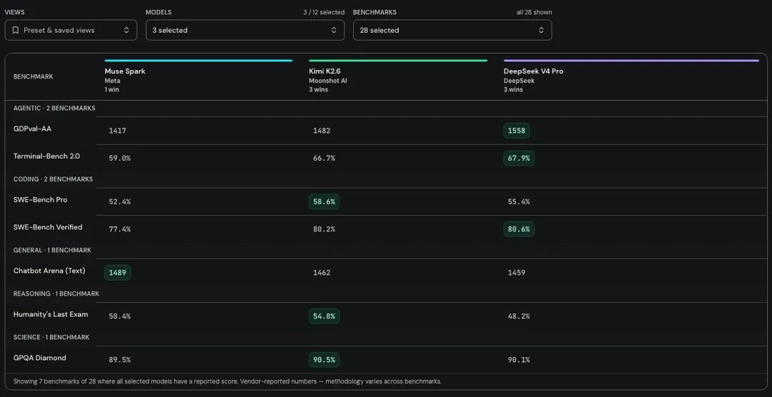Click Muse Spark's 50.4% Humanity's Last Exam score

click(x=119, y=316)
